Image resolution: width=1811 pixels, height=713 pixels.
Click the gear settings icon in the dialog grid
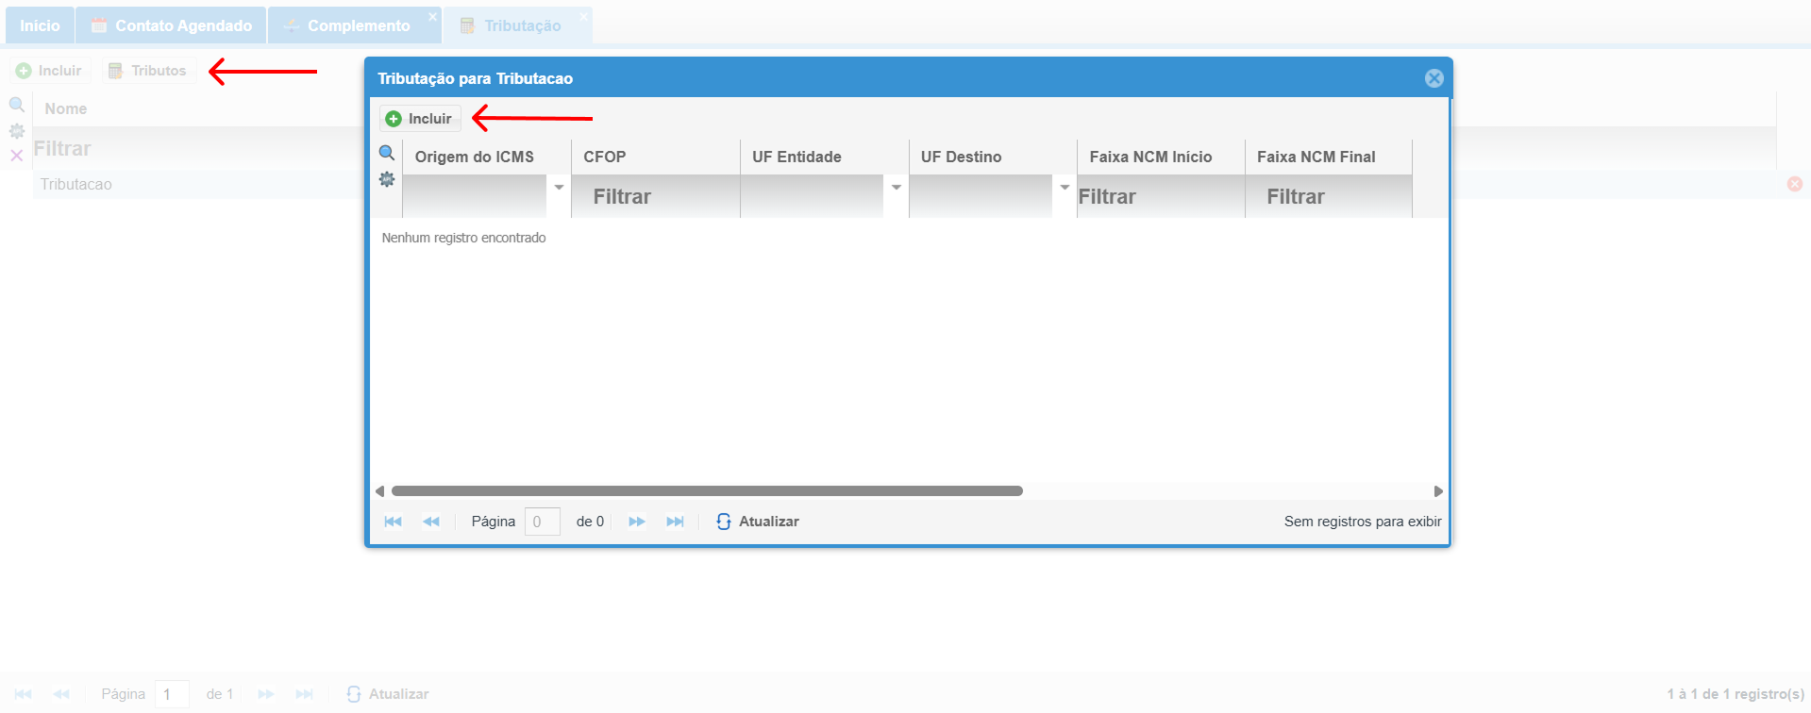click(387, 179)
